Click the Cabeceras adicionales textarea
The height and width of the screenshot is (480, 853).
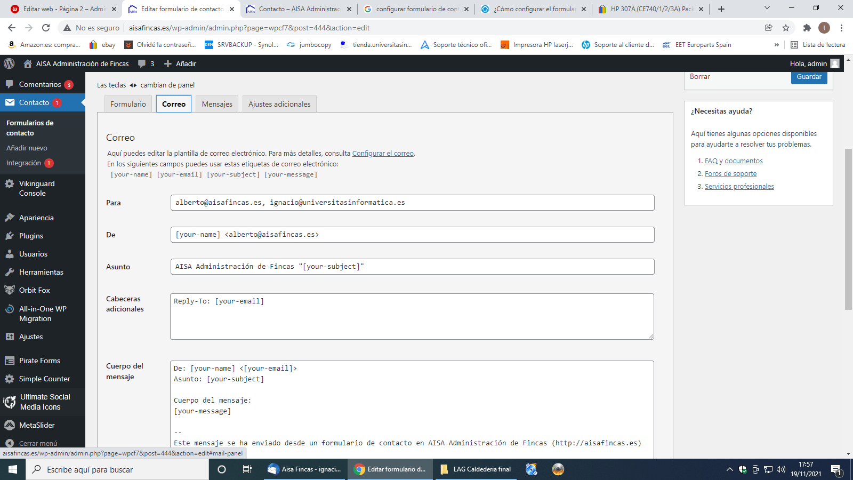tap(412, 316)
